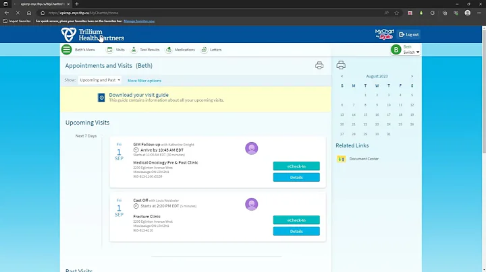
Task: Open Beth's Menu label
Action: click(x=85, y=50)
